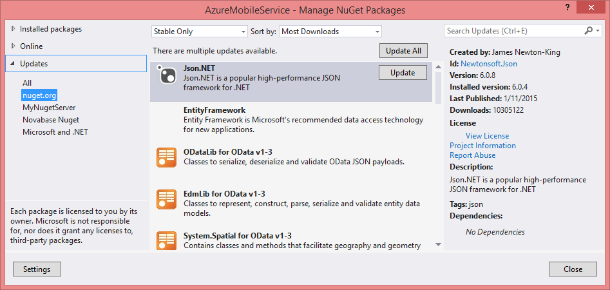
Task: Click Update button for Json.NET
Action: pos(403,72)
